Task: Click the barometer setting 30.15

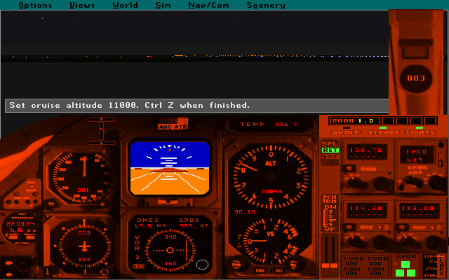Action: 245,212
